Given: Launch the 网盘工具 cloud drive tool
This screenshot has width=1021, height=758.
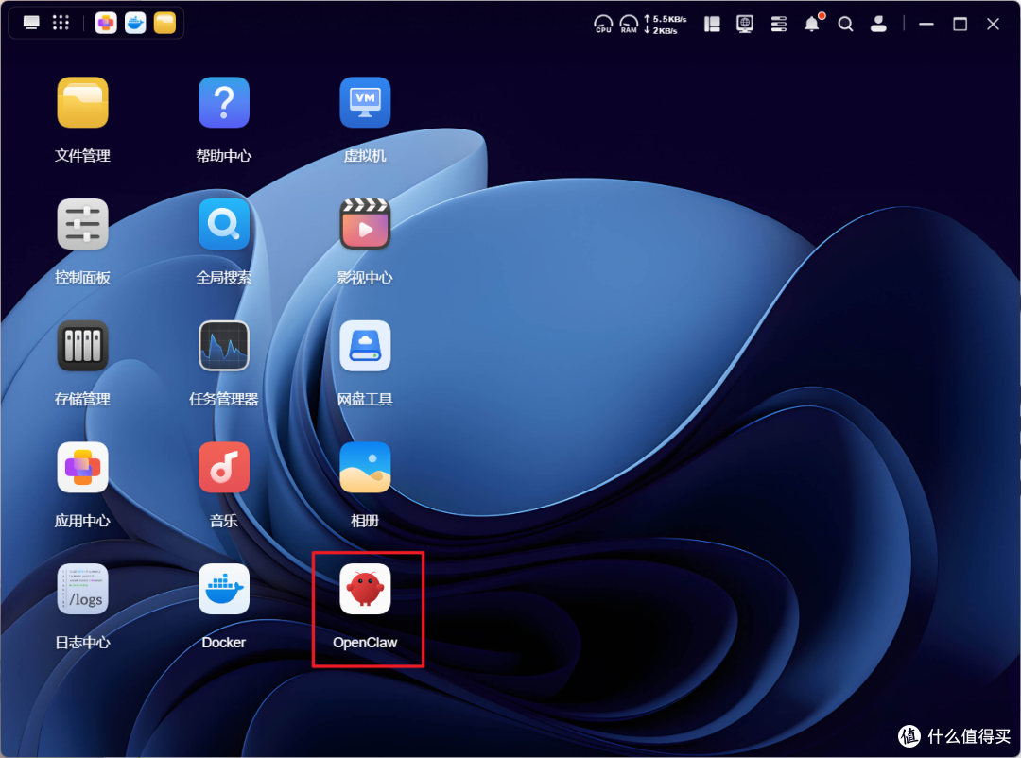Looking at the screenshot, I should click(x=365, y=346).
